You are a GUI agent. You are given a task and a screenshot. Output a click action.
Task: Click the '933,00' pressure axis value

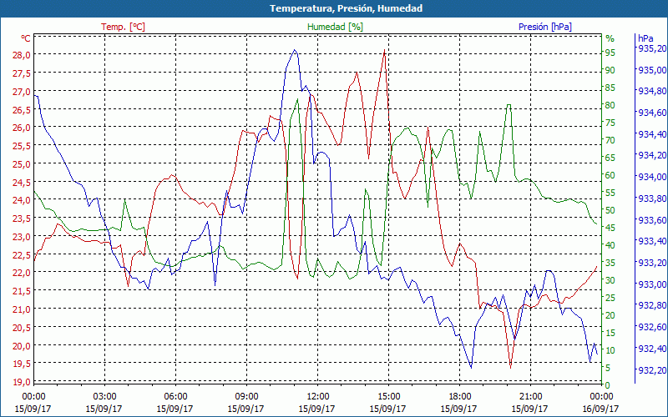point(652,284)
